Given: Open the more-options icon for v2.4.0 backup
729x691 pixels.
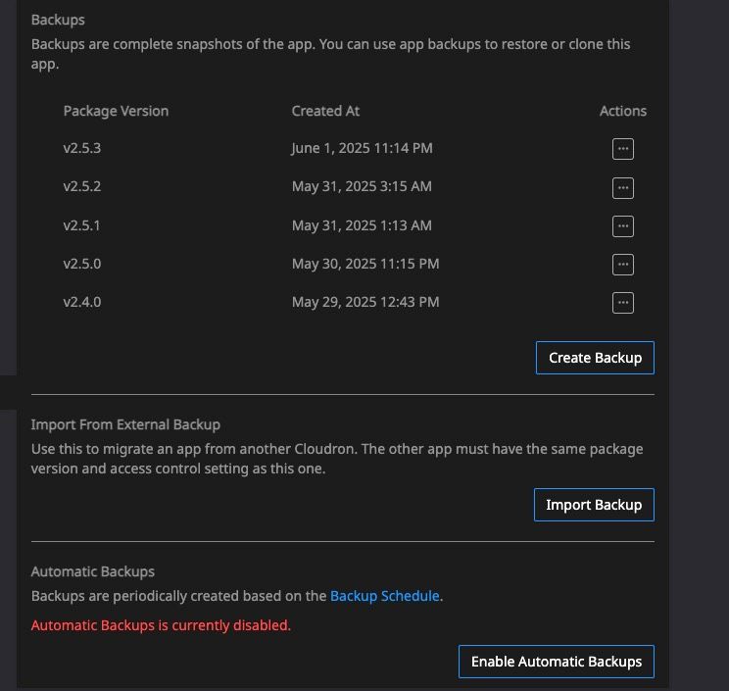Looking at the screenshot, I should point(622,302).
